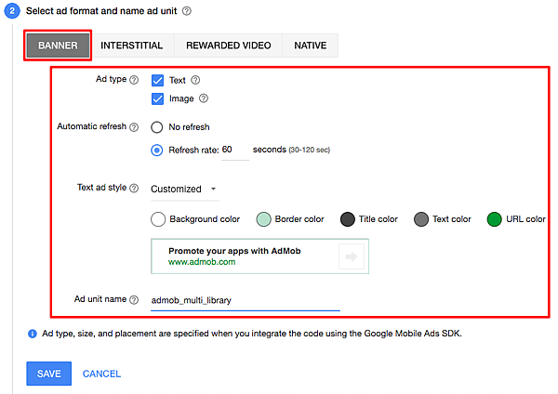Viewport: 558px width, 394px height.
Task: Click help icon after section heading
Action: click(x=187, y=11)
